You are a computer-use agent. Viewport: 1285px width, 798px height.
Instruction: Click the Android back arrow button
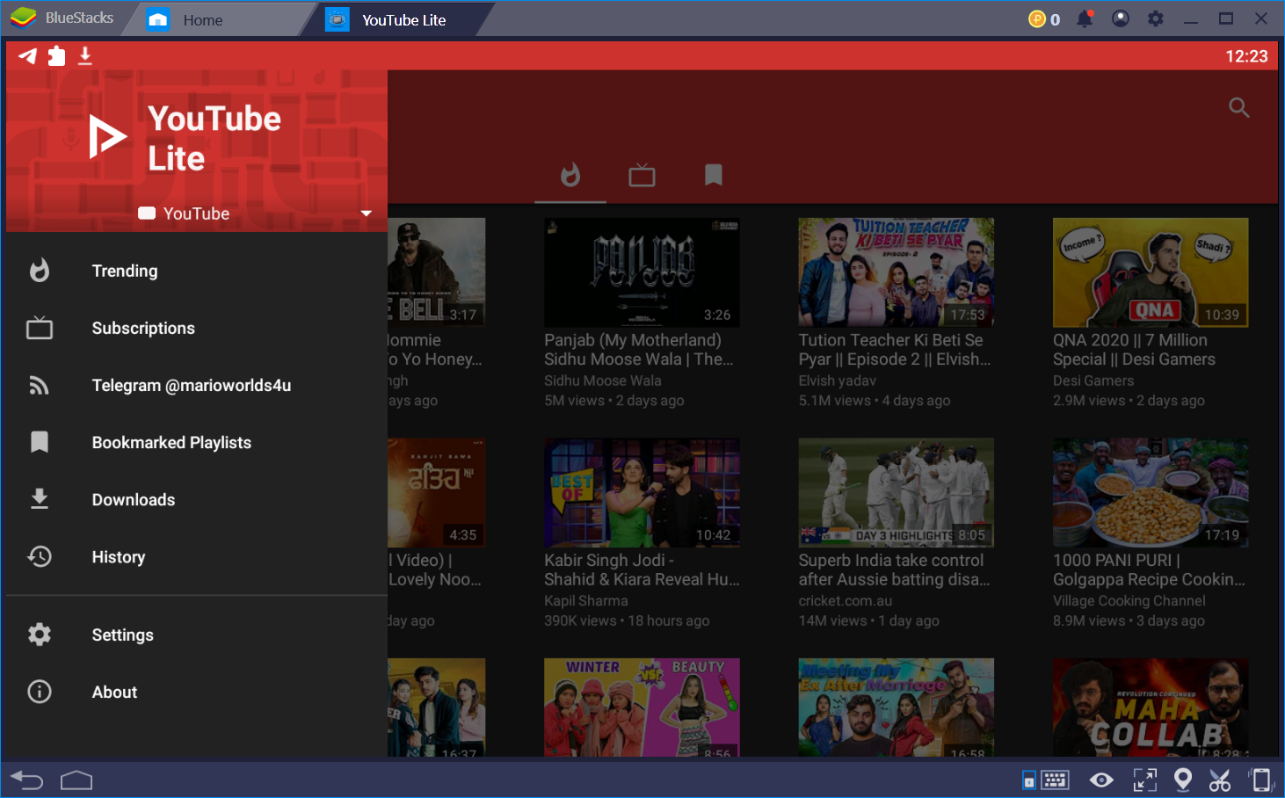point(26,780)
